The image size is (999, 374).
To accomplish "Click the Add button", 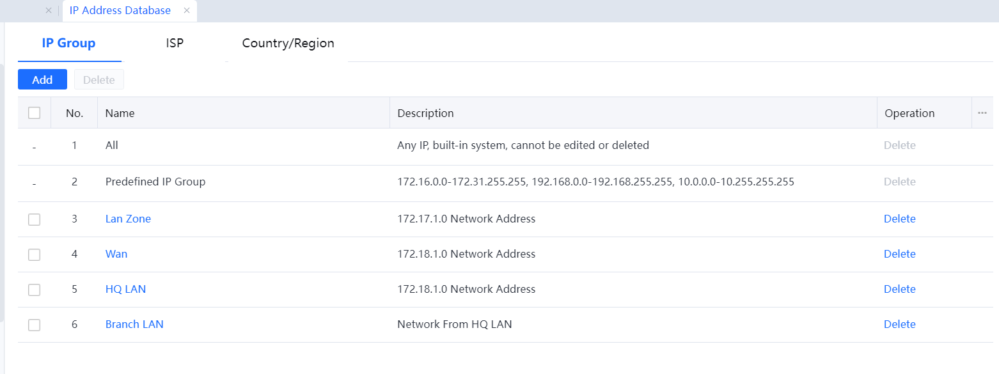I will [42, 80].
